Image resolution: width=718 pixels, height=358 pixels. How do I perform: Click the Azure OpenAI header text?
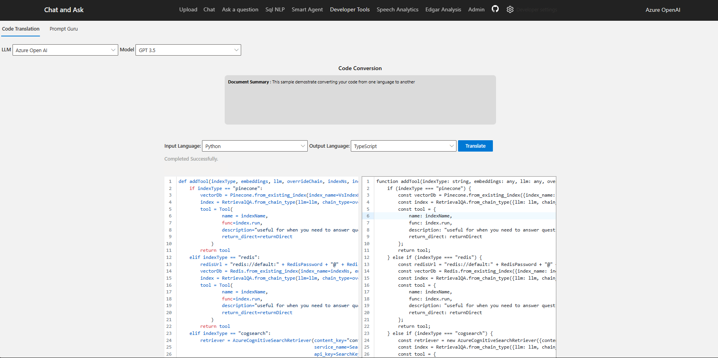tap(663, 10)
